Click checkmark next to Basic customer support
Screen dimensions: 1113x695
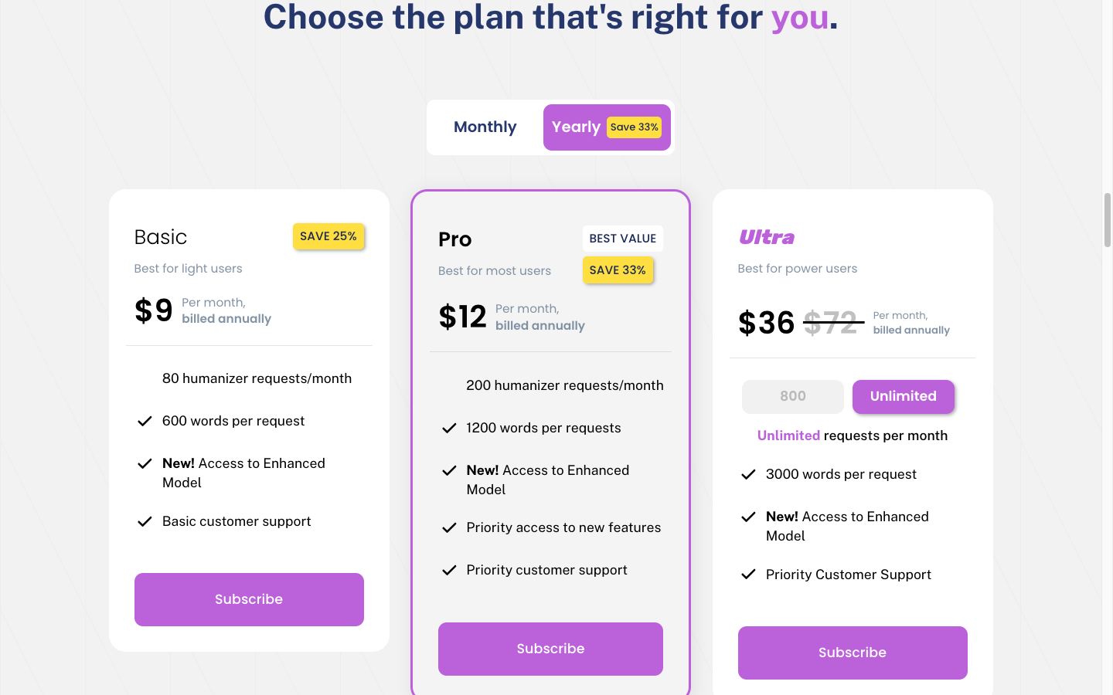click(x=145, y=521)
